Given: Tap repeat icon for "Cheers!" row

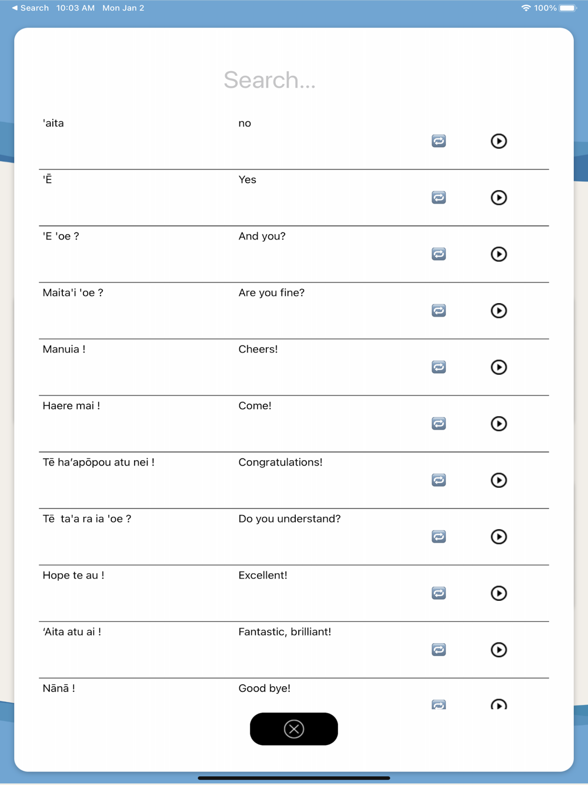Looking at the screenshot, I should (x=439, y=367).
